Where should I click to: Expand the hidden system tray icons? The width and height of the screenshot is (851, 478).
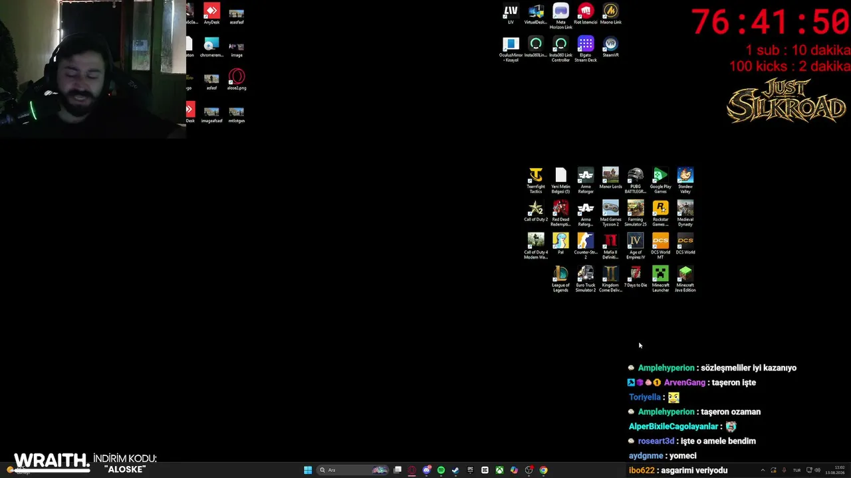(x=763, y=470)
